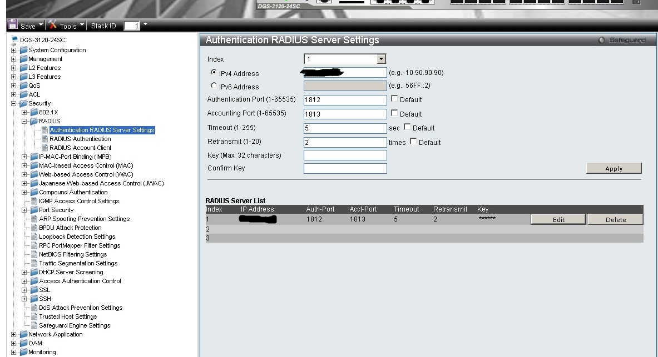The height and width of the screenshot is (357, 658).
Task: Click the Monitoring folder icon
Action: pos(23,352)
